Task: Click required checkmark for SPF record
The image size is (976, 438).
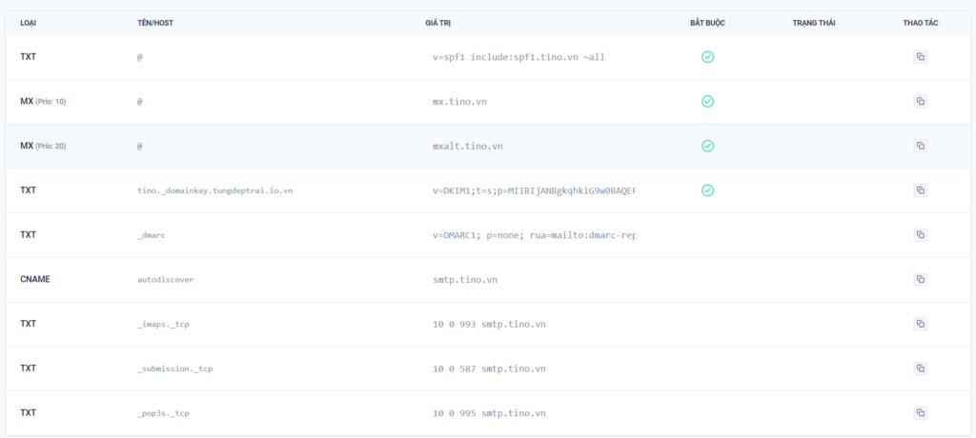Action: click(x=707, y=57)
